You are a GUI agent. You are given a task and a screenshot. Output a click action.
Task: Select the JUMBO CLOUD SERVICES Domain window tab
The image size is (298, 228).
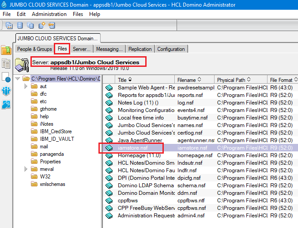pyautogui.click(x=58, y=39)
